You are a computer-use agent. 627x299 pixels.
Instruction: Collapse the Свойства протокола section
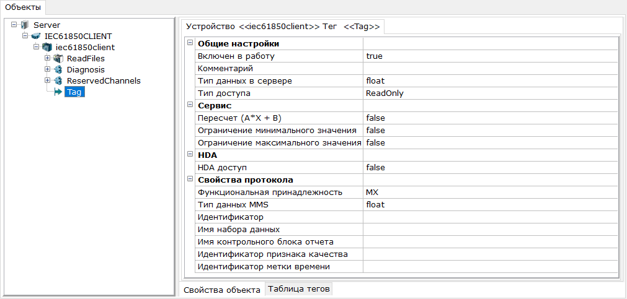(x=190, y=180)
